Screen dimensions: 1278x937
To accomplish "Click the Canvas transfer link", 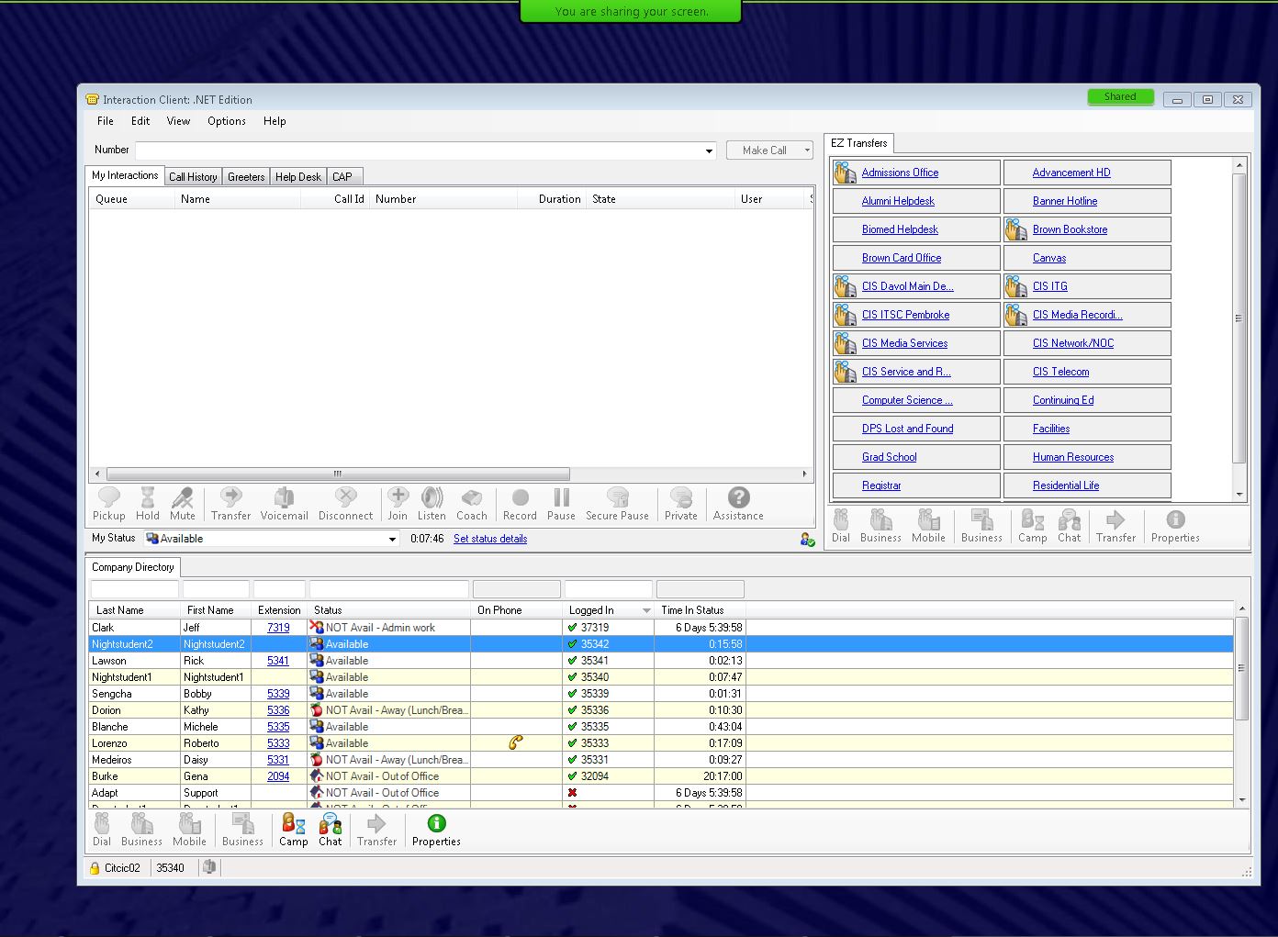I will (x=1049, y=258).
